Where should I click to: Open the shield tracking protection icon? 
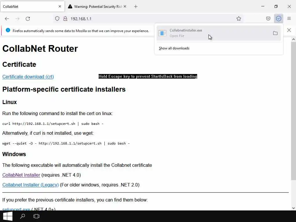pos(57,18)
